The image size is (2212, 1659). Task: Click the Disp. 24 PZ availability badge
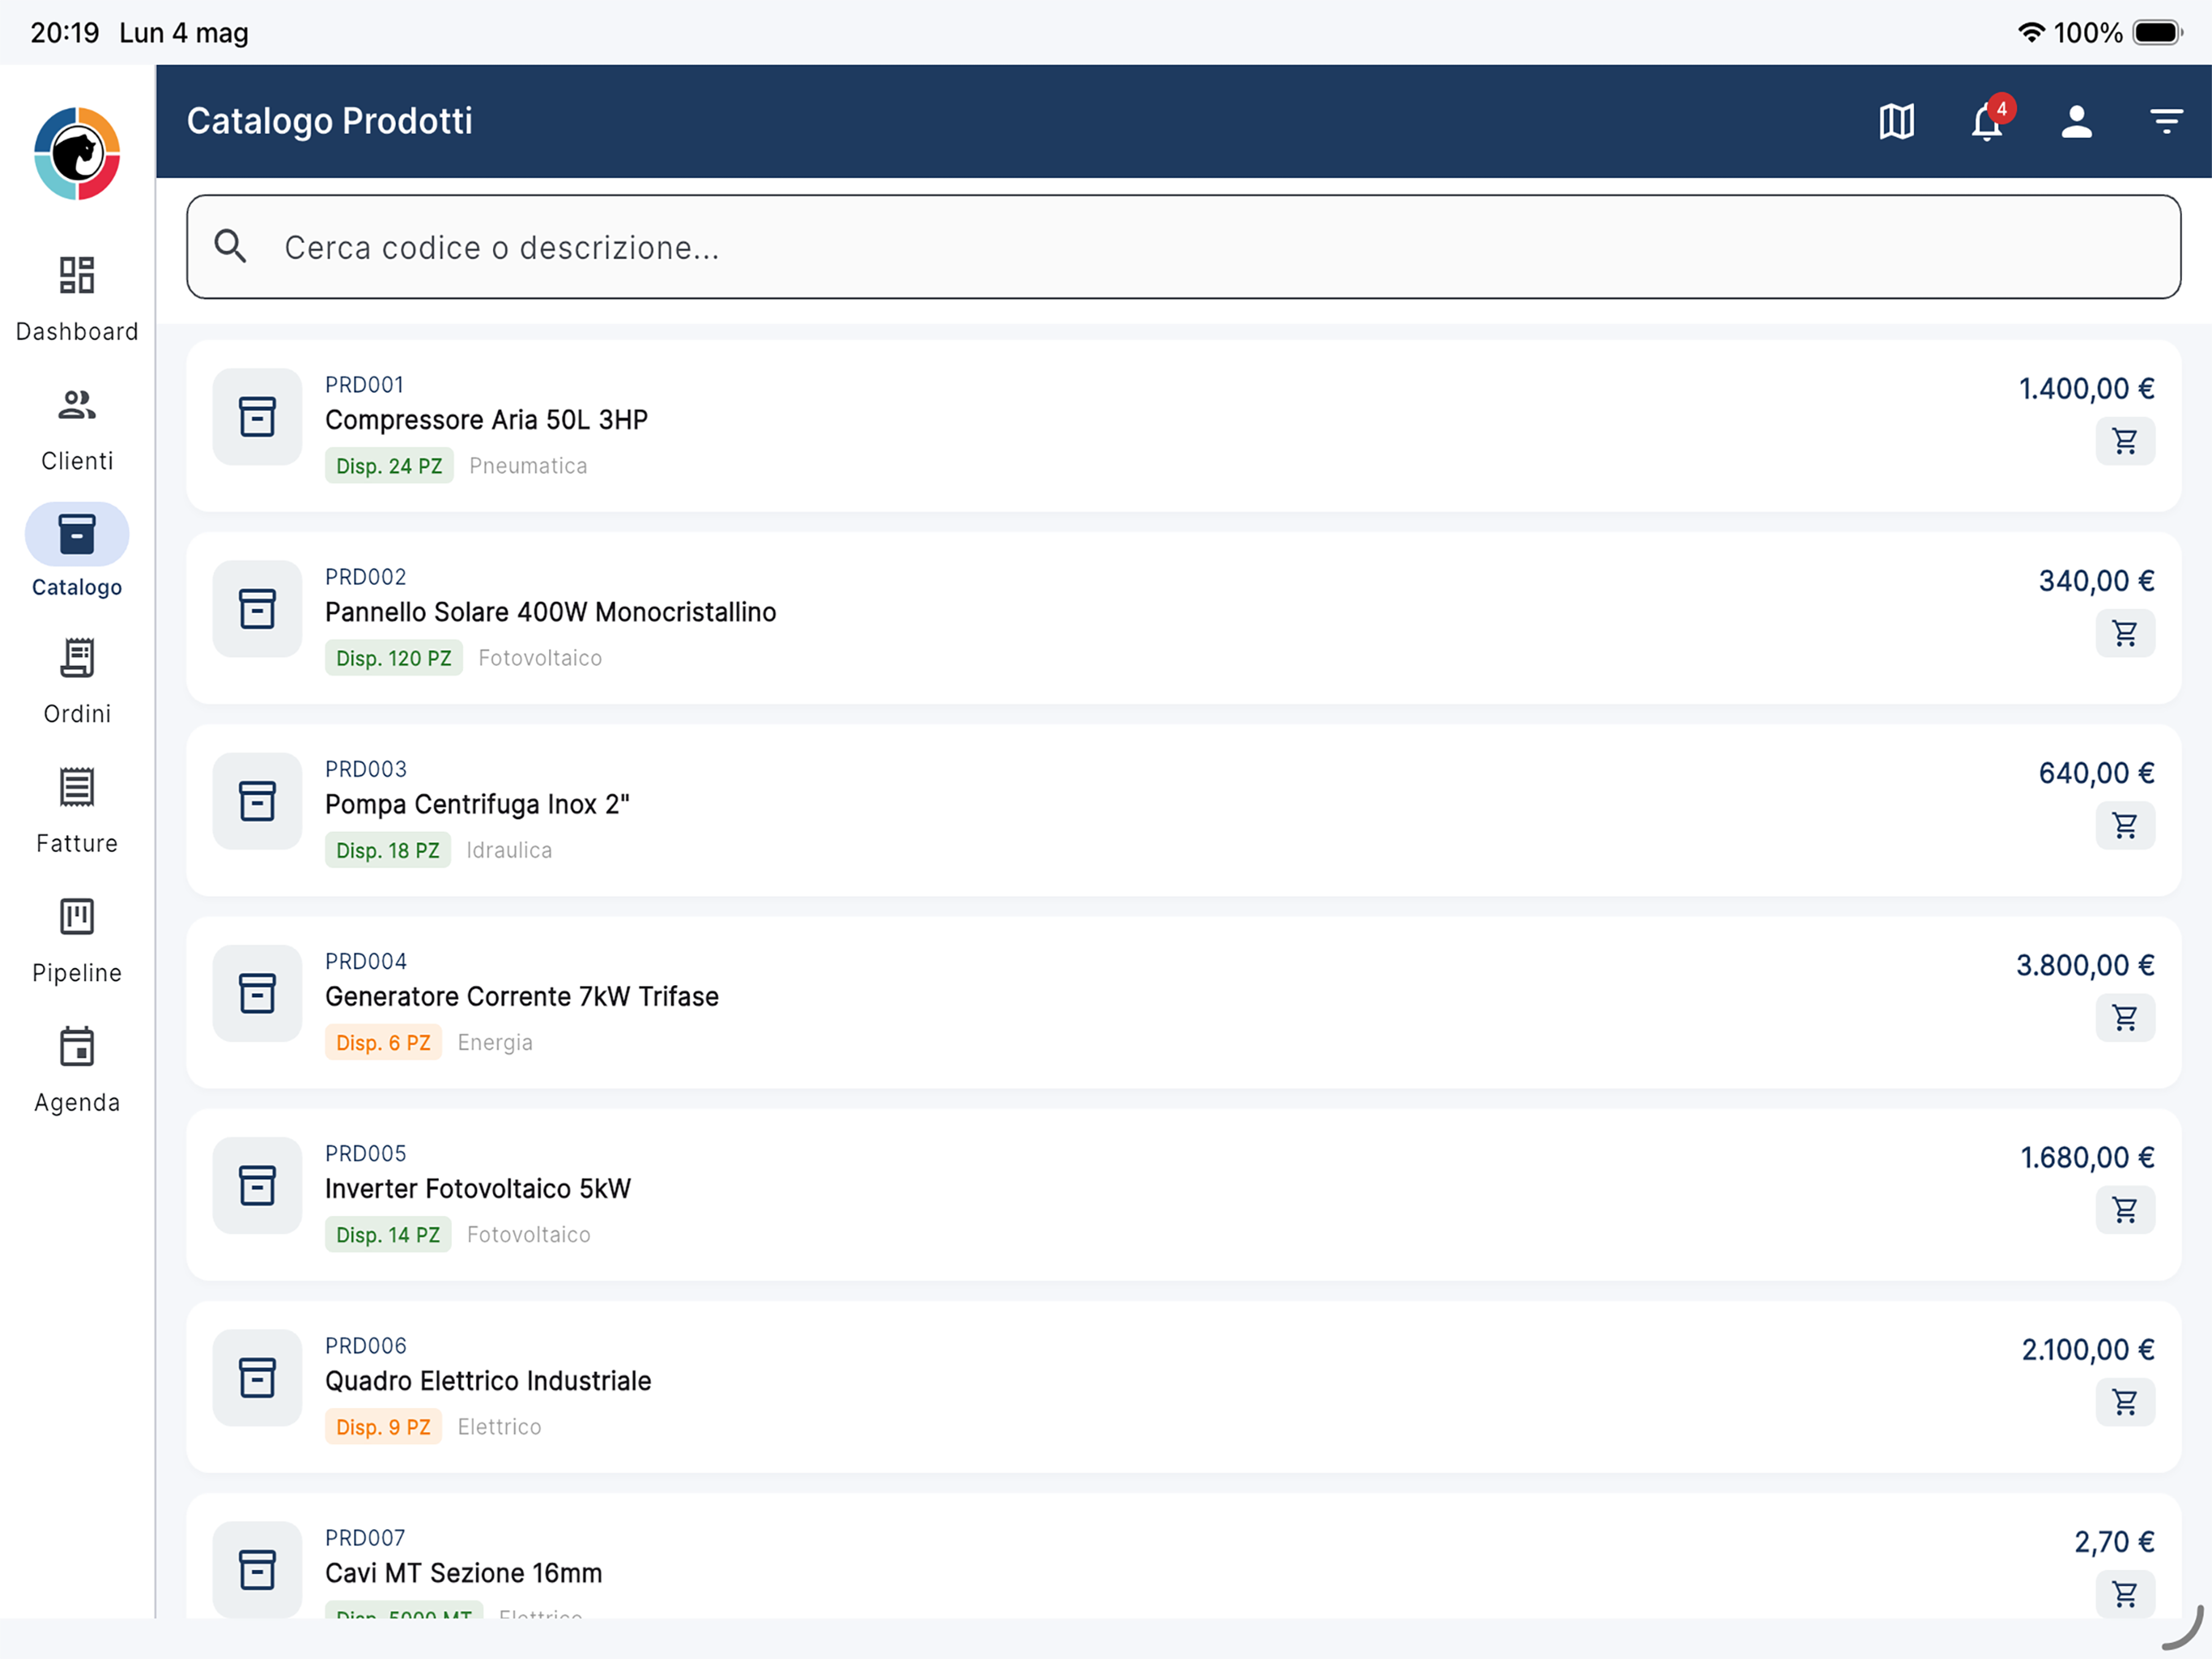[x=389, y=467]
